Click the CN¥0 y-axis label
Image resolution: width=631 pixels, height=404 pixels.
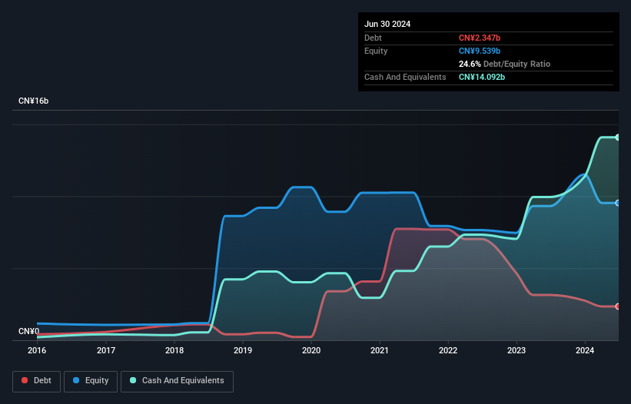(29, 331)
